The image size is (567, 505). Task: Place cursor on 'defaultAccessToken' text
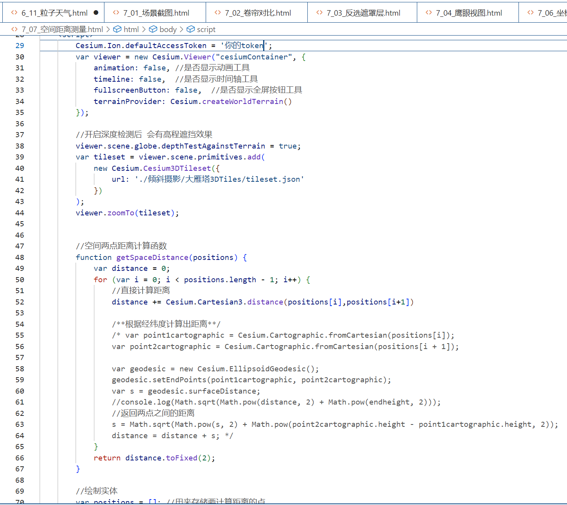coord(166,45)
